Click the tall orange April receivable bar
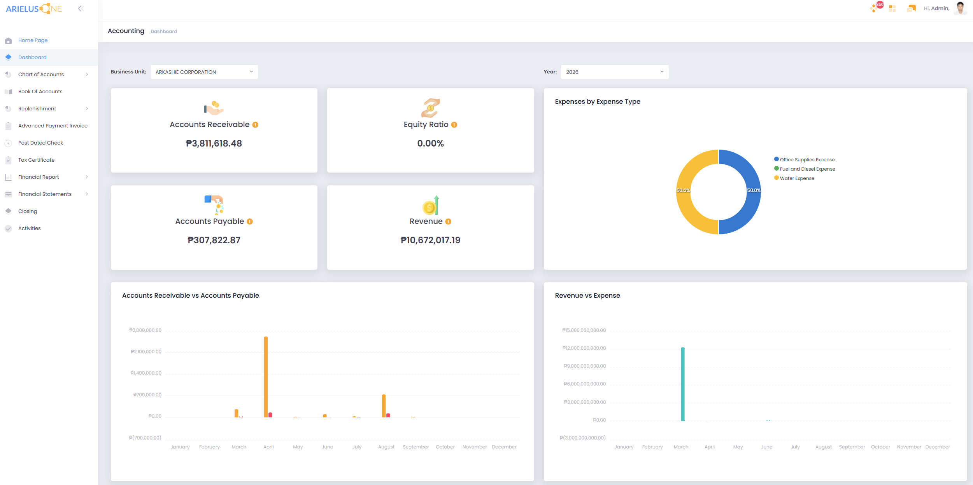 [266, 377]
